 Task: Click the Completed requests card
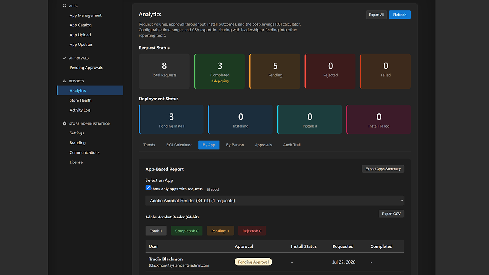220,71
